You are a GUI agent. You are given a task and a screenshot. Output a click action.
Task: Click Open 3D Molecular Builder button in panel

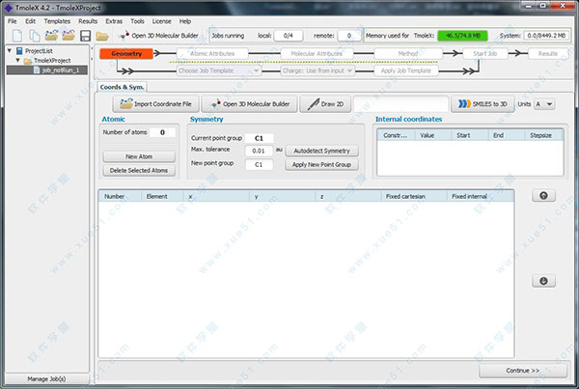tap(249, 104)
